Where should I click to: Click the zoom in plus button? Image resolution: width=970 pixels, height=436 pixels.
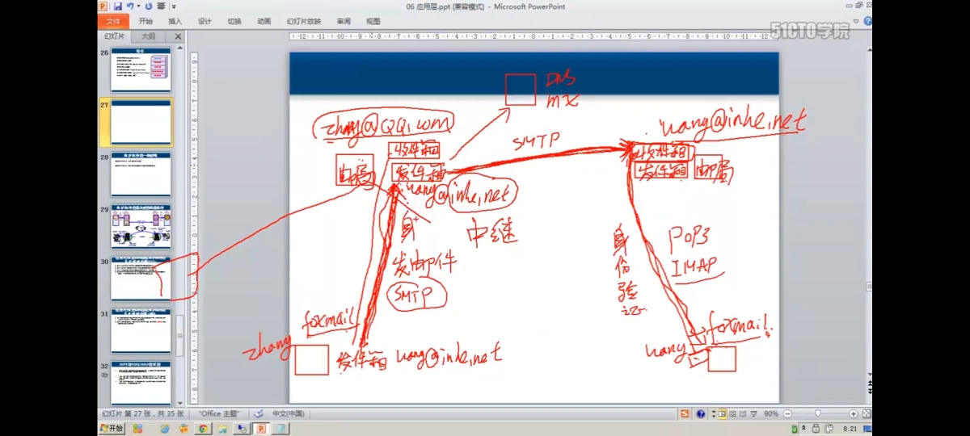[854, 413]
